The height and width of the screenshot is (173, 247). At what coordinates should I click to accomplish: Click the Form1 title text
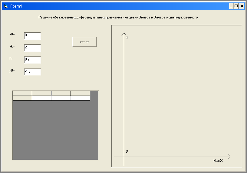point(16,6)
